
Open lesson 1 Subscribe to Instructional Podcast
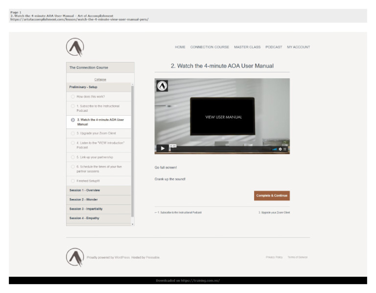click(x=98, y=108)
